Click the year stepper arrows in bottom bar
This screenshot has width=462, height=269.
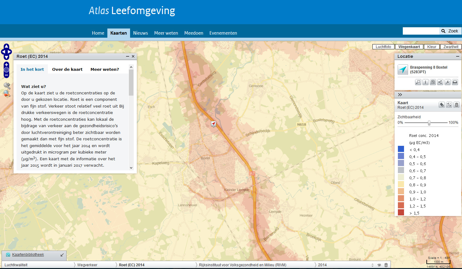[x=372, y=265]
